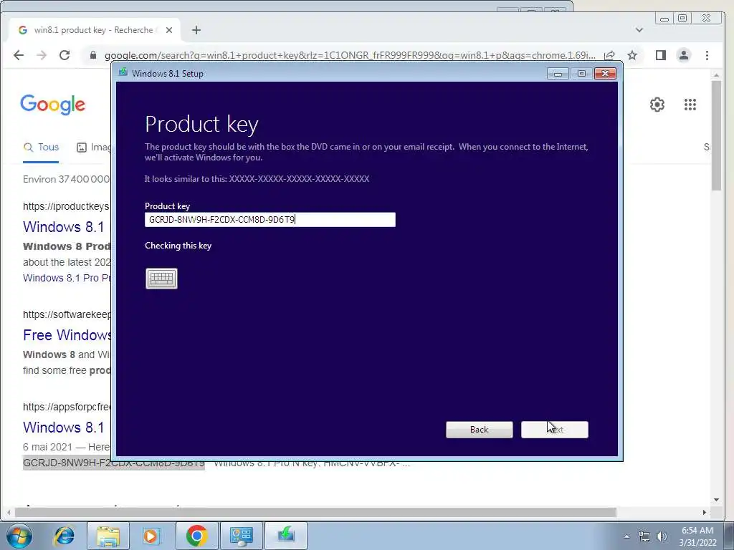The height and width of the screenshot is (550, 734).
Task: Open the network tray icon
Action: coord(644,536)
